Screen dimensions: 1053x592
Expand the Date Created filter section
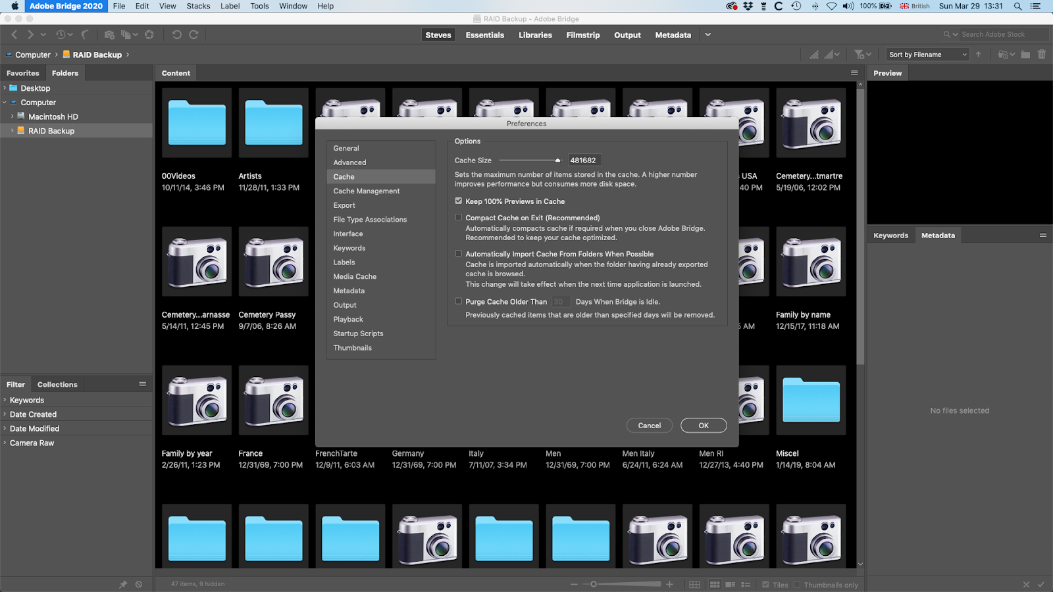(x=5, y=414)
